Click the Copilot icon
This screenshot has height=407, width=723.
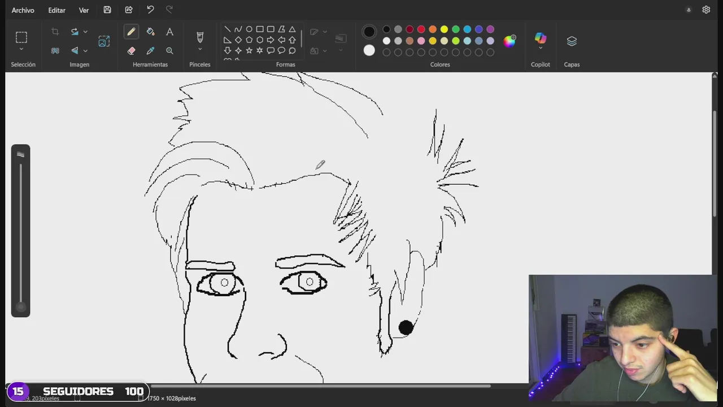coord(541,38)
